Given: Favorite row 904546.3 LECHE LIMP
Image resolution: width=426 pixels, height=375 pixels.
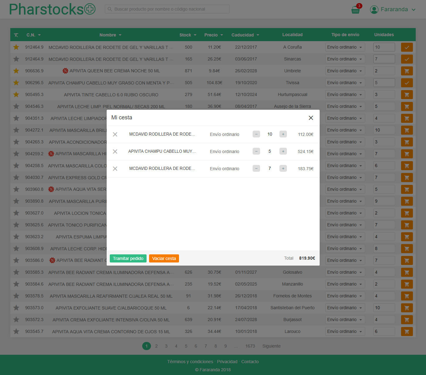Looking at the screenshot, I should [x=16, y=106].
